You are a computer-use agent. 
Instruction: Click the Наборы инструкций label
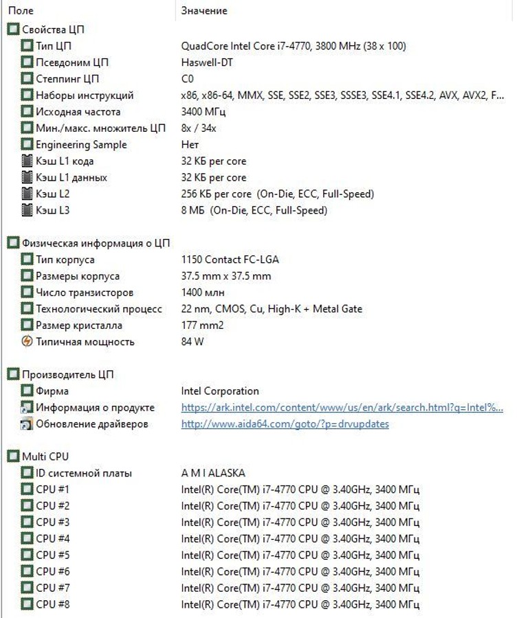(85, 95)
